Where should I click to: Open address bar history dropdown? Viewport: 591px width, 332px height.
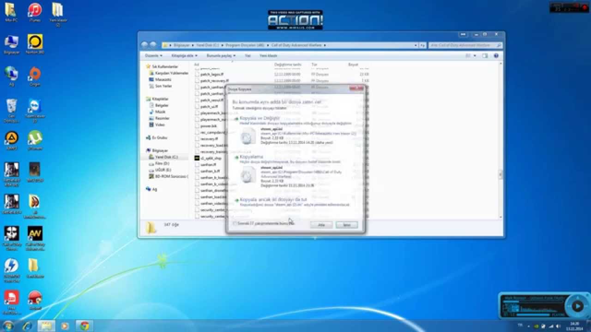pos(415,45)
